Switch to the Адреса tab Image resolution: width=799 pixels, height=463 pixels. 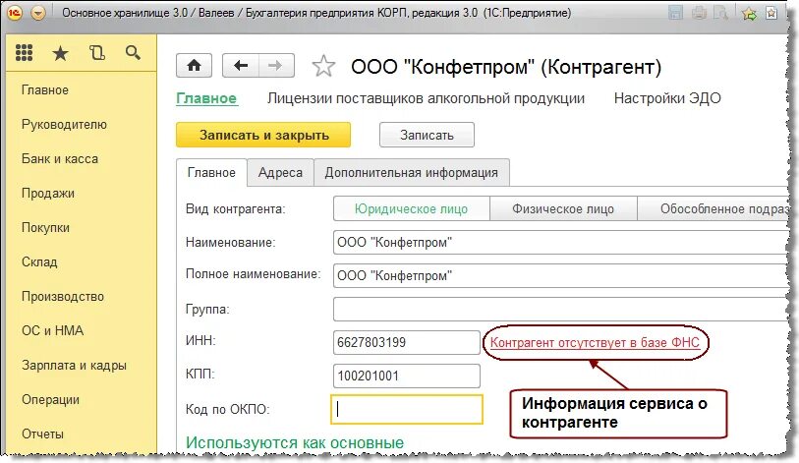tap(280, 173)
